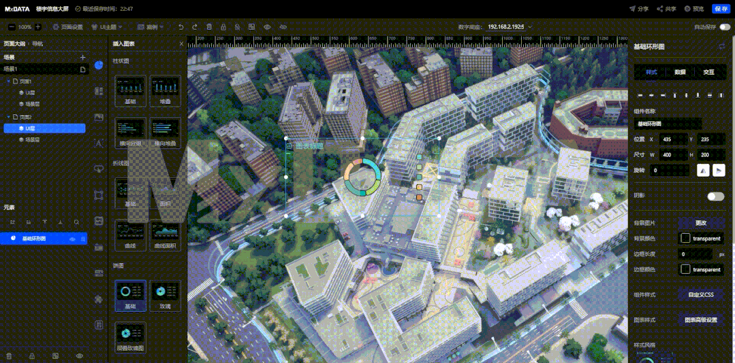The width and height of the screenshot is (735, 363).
Task: Open the 192.168.2.192 data source dropdown
Action: 510,27
